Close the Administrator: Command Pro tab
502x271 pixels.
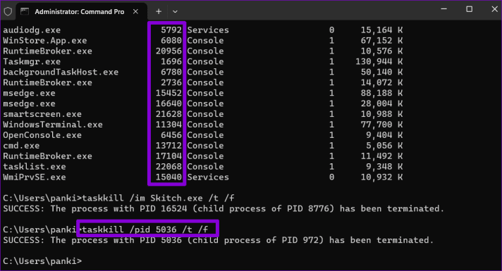click(x=135, y=11)
